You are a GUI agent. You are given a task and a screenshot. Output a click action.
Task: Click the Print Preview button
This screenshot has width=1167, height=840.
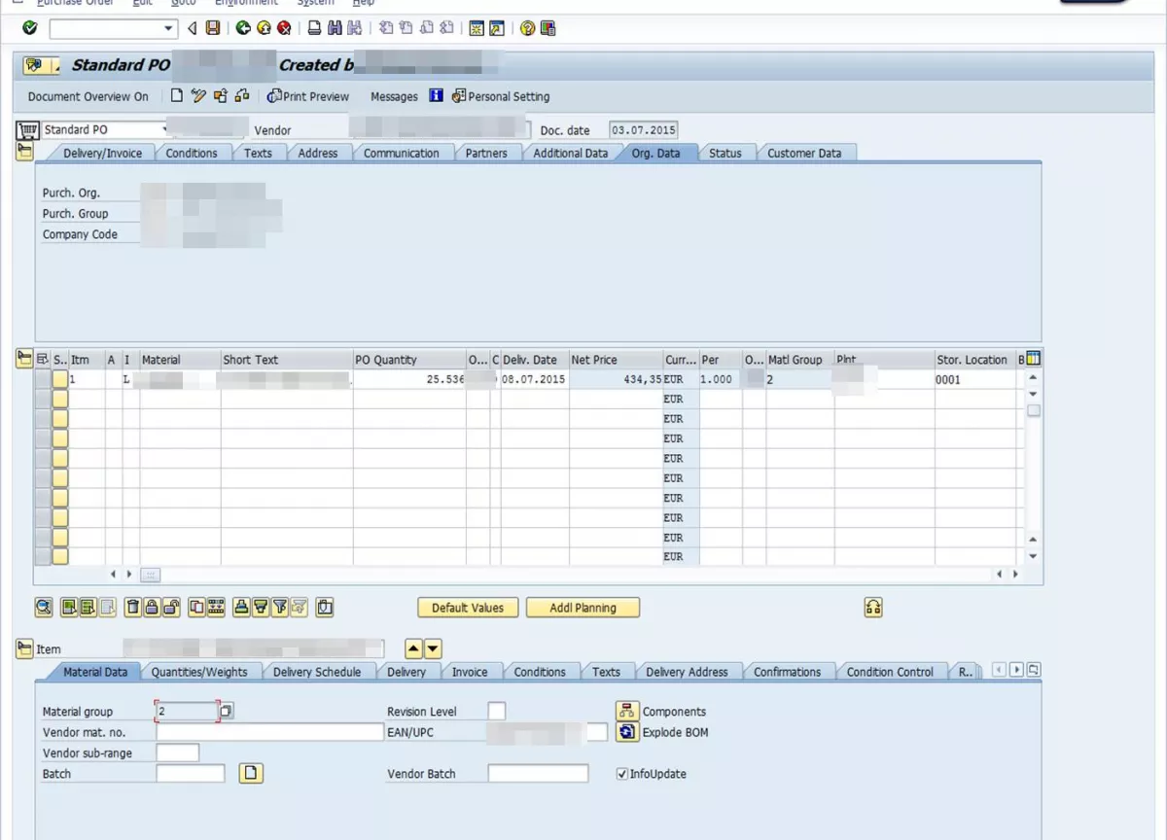308,96
